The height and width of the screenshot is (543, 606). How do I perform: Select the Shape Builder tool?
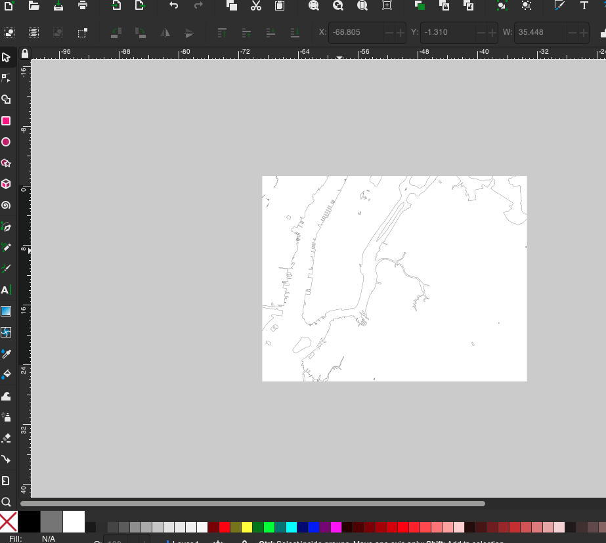(x=6, y=100)
